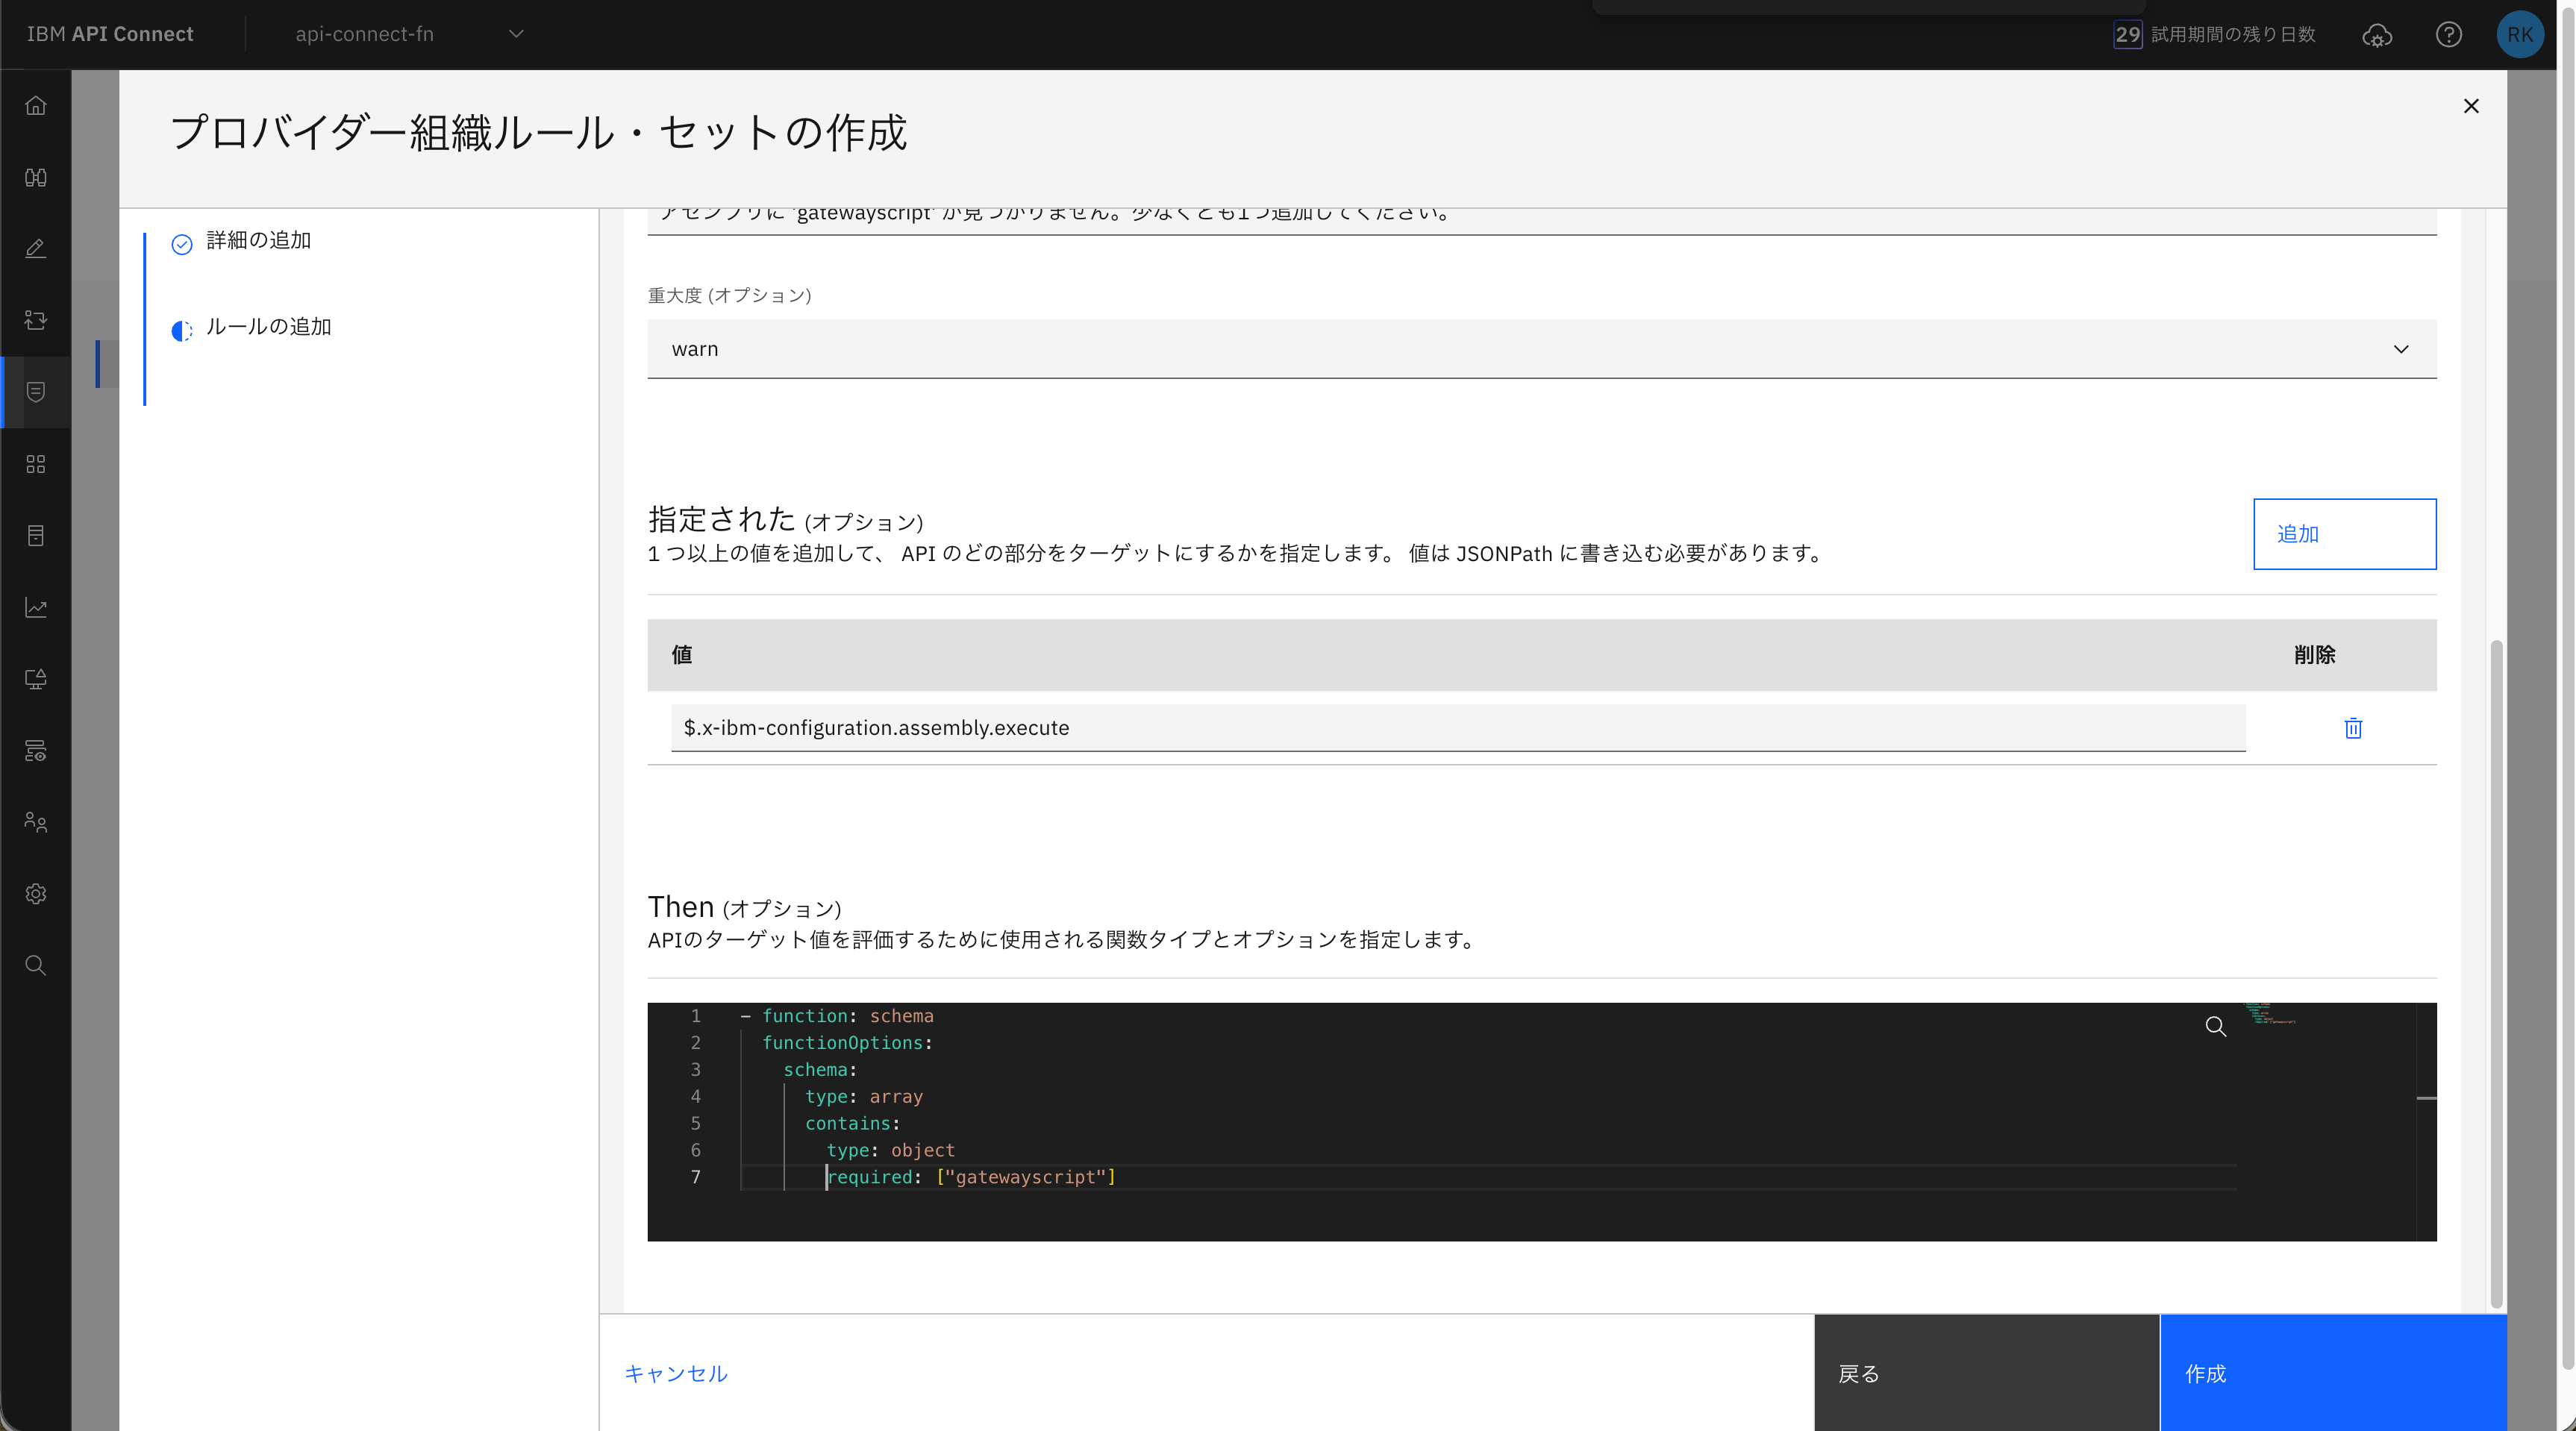This screenshot has height=1431, width=2576.
Task: Open the analytics chart icon in sidebar
Action: click(x=36, y=608)
